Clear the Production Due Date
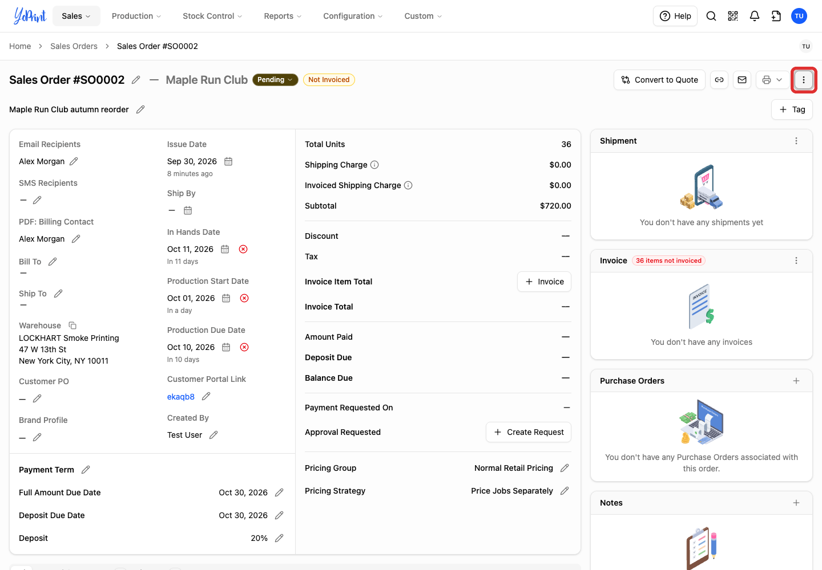This screenshot has height=570, width=822. (x=244, y=347)
